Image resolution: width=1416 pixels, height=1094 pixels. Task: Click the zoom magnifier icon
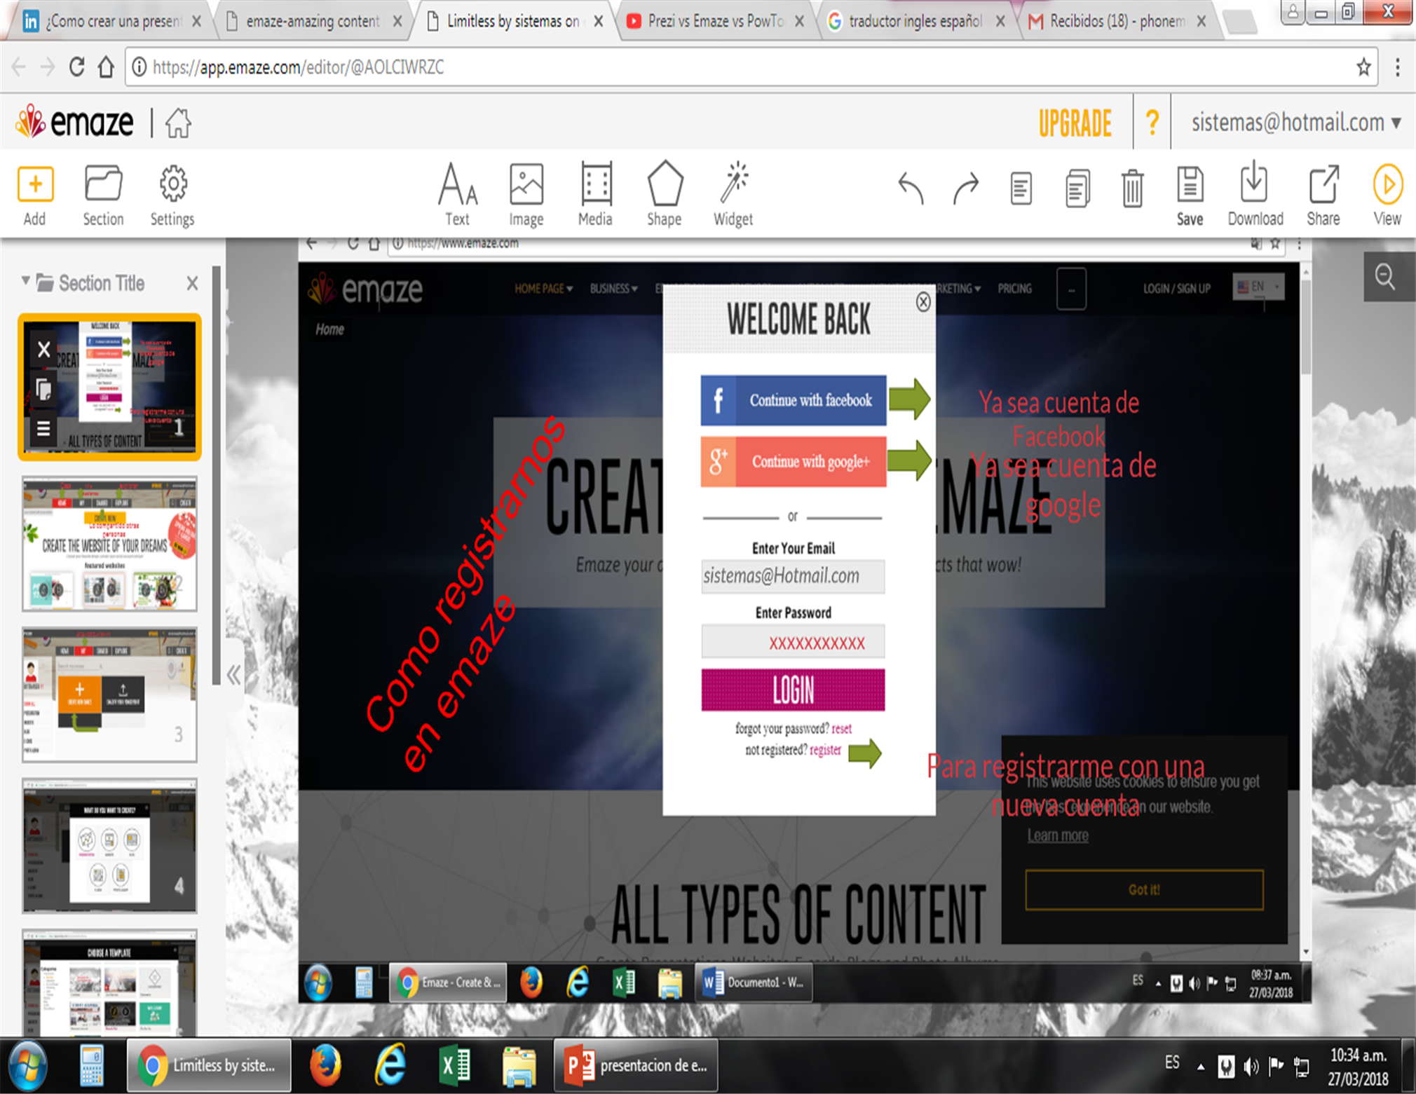[1384, 276]
